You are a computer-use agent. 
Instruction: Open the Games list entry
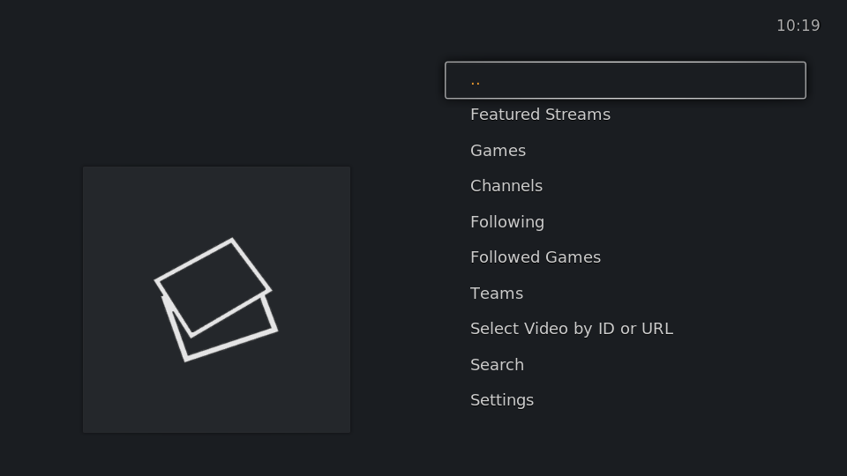point(625,150)
